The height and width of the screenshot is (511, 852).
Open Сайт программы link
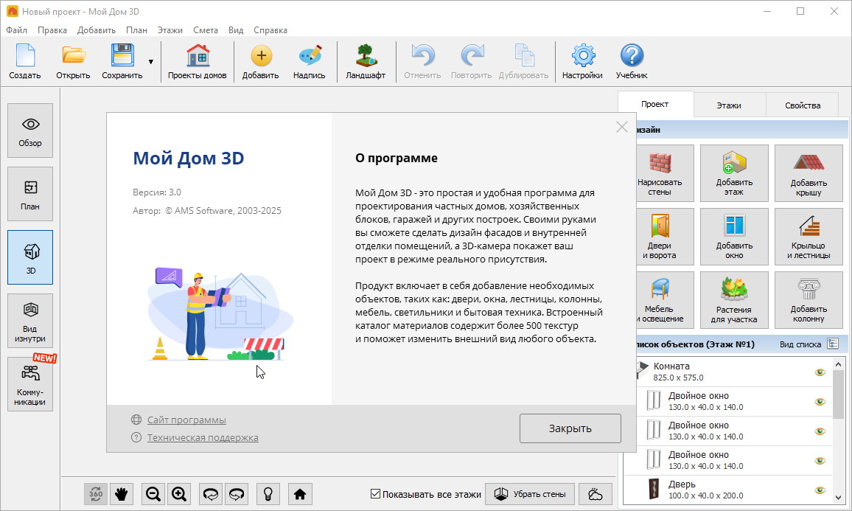[x=186, y=420]
